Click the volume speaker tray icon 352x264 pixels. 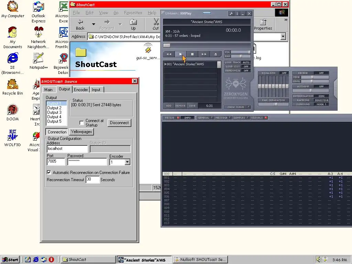coord(318,260)
